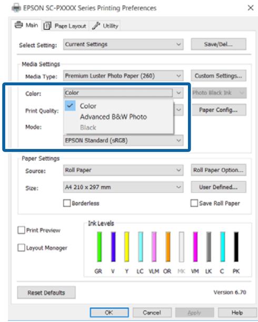The image size is (258, 322).
Task: Click the yellow Y ink level bar
Action: pyautogui.click(x=127, y=247)
